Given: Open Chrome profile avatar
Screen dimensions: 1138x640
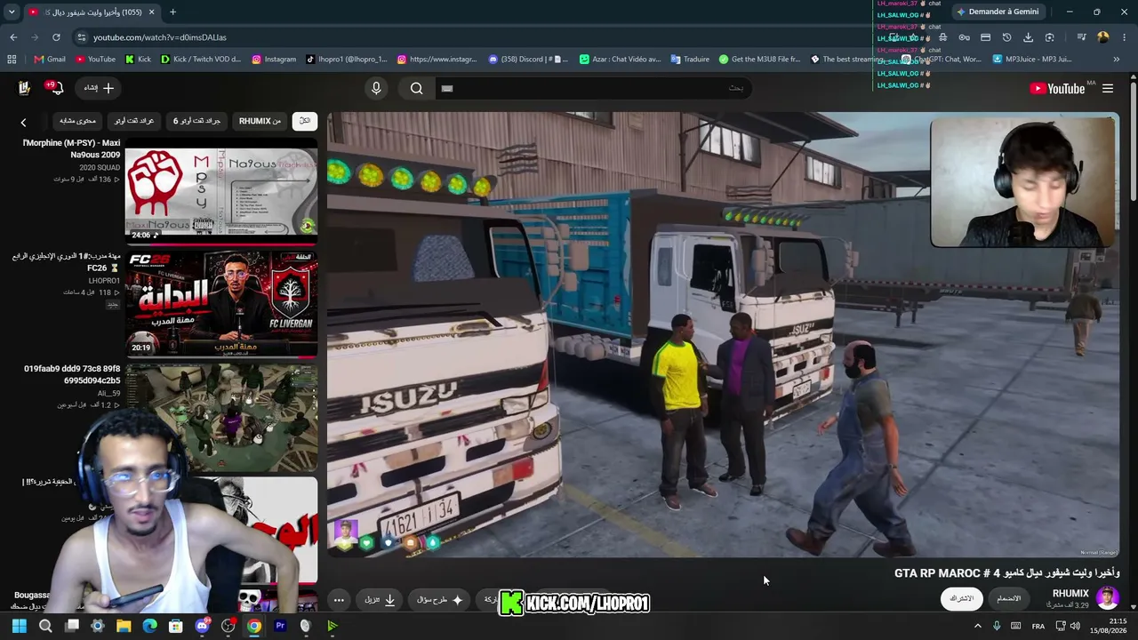Looking at the screenshot, I should pos(1103,37).
